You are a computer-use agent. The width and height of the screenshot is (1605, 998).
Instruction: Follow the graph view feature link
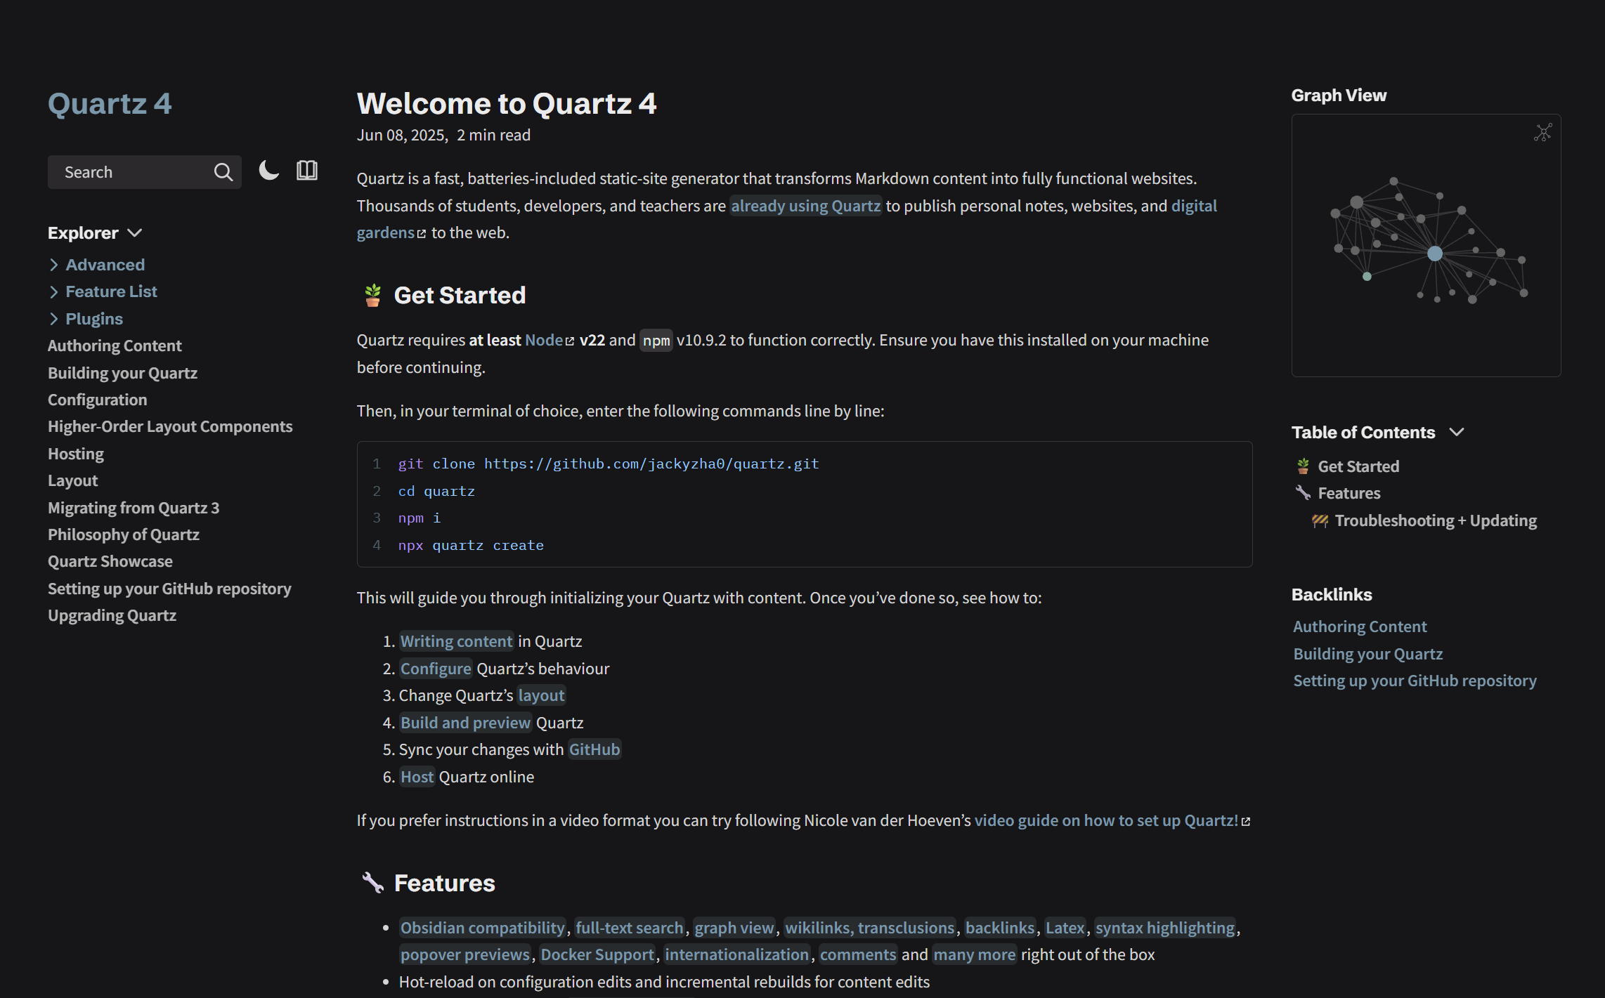[734, 928]
